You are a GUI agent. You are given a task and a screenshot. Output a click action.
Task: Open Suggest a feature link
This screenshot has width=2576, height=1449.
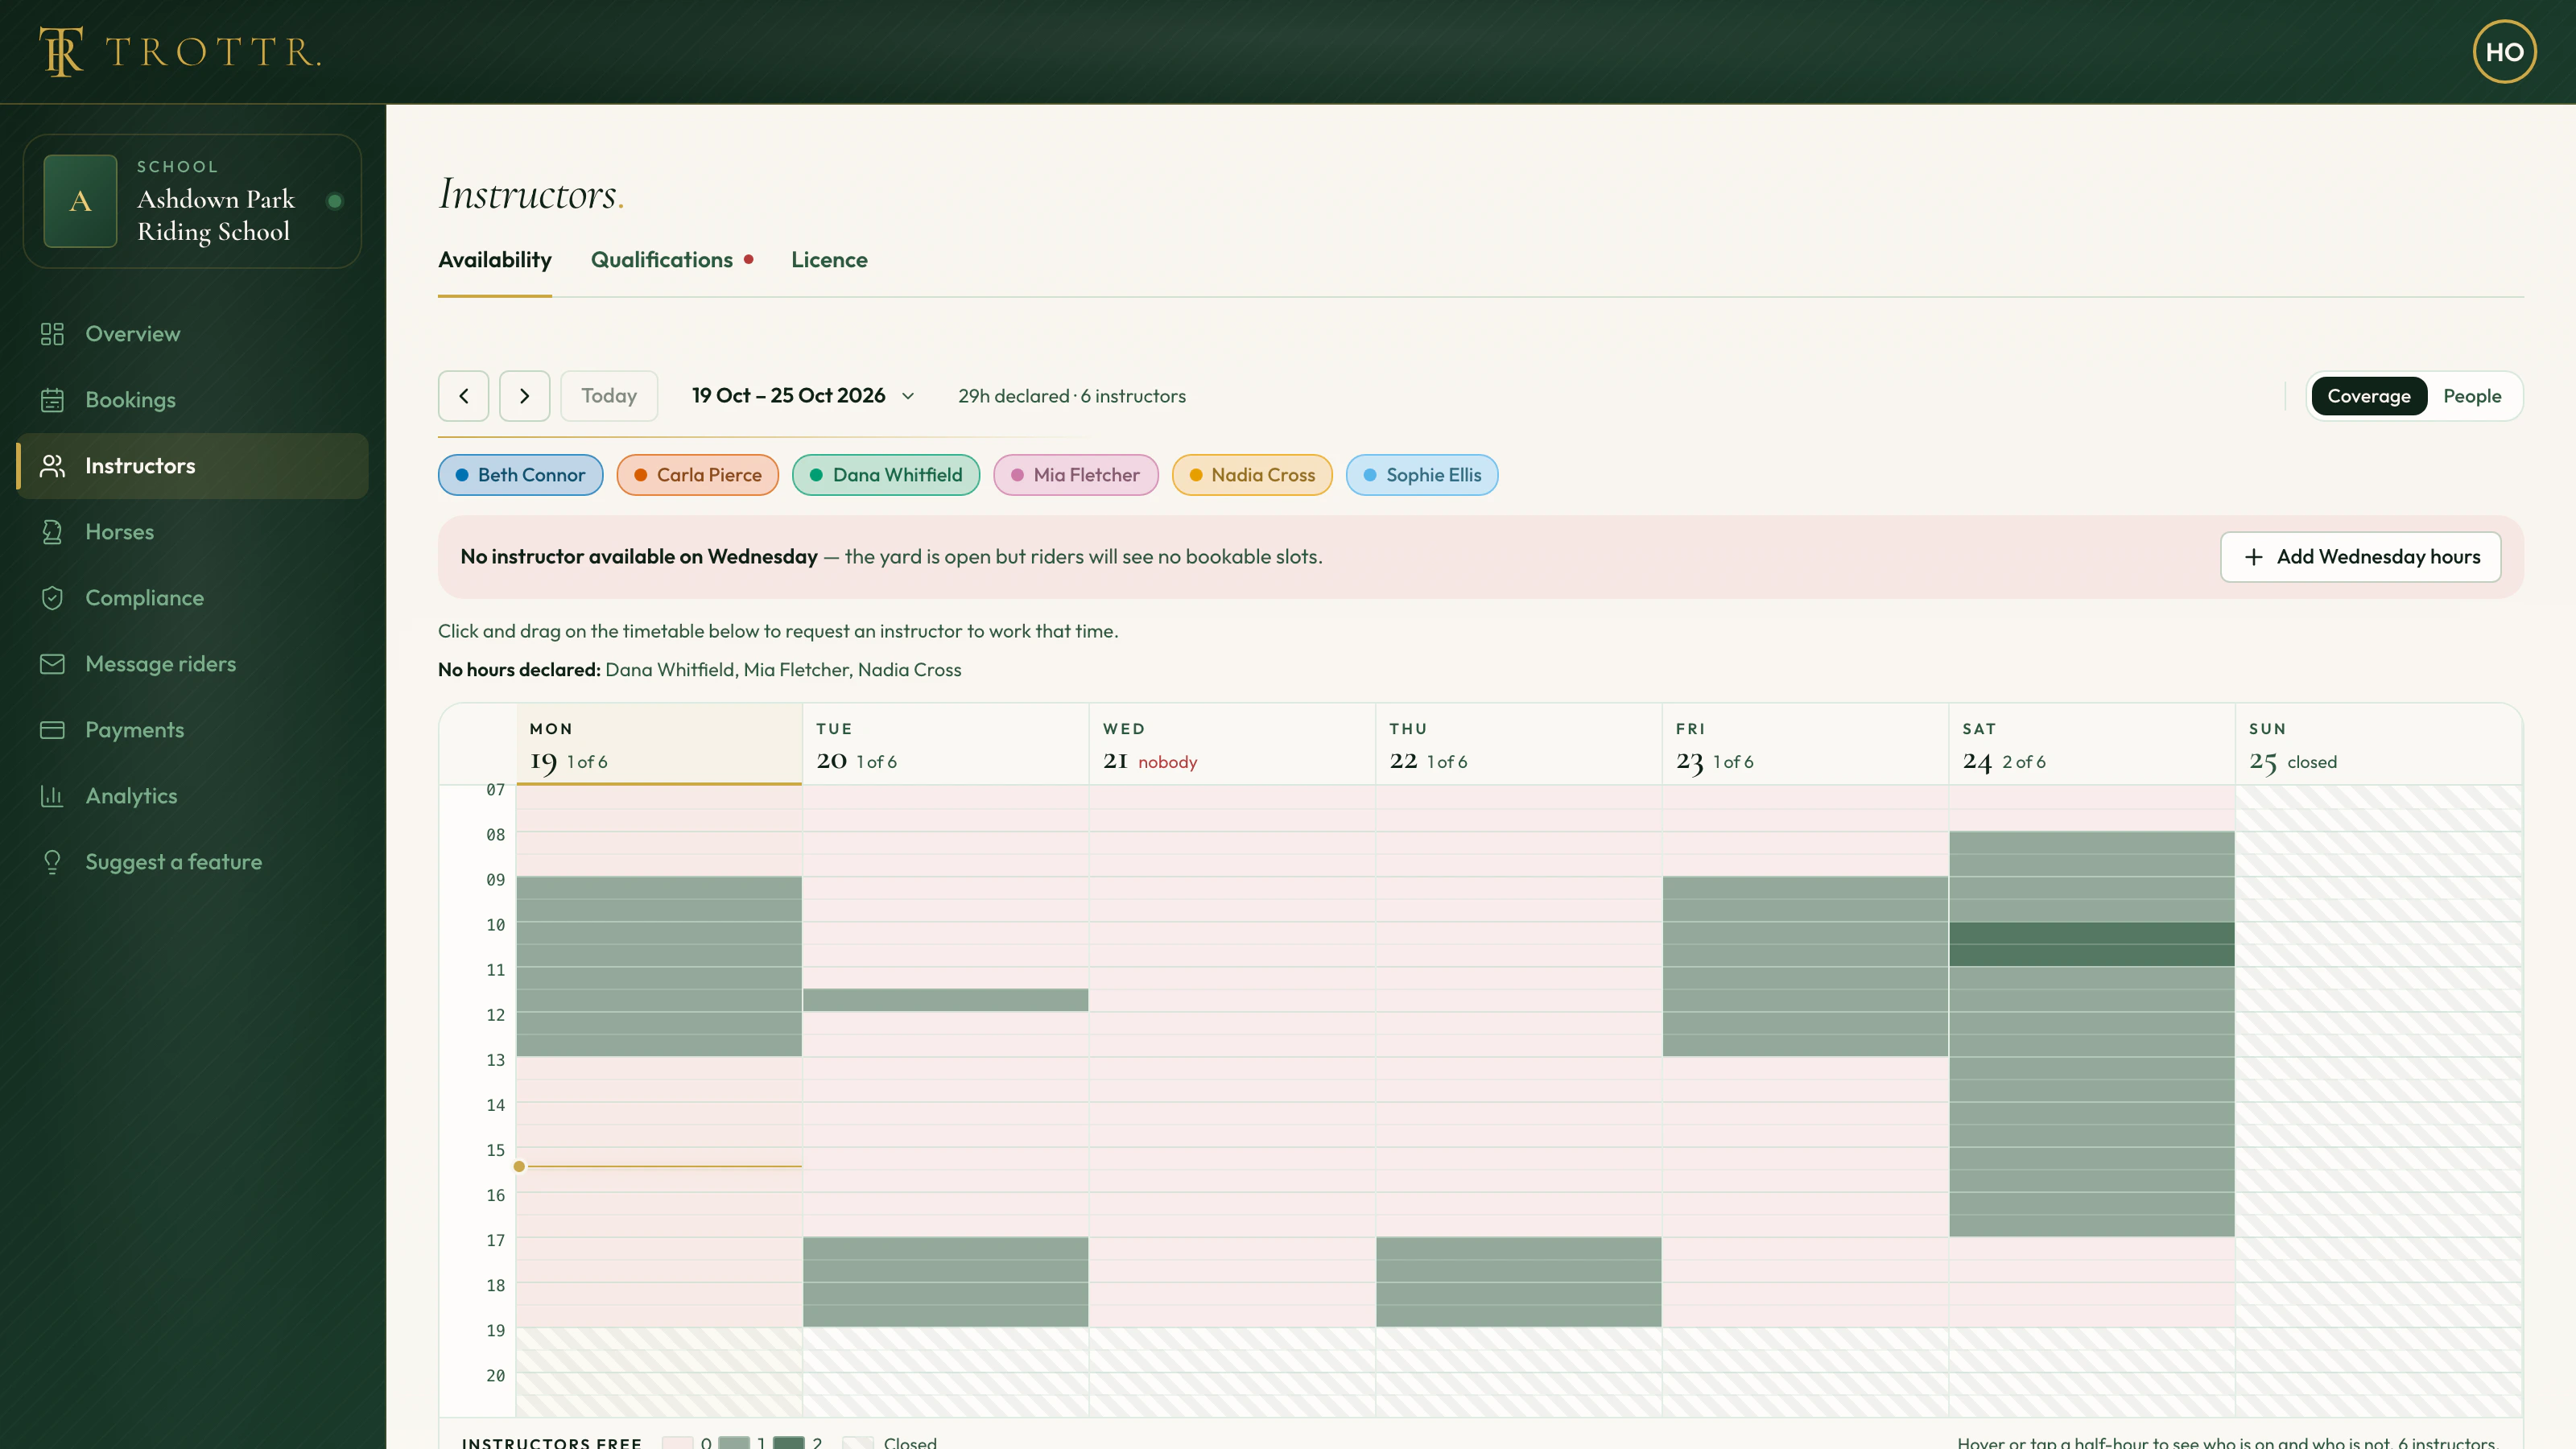(x=192, y=862)
